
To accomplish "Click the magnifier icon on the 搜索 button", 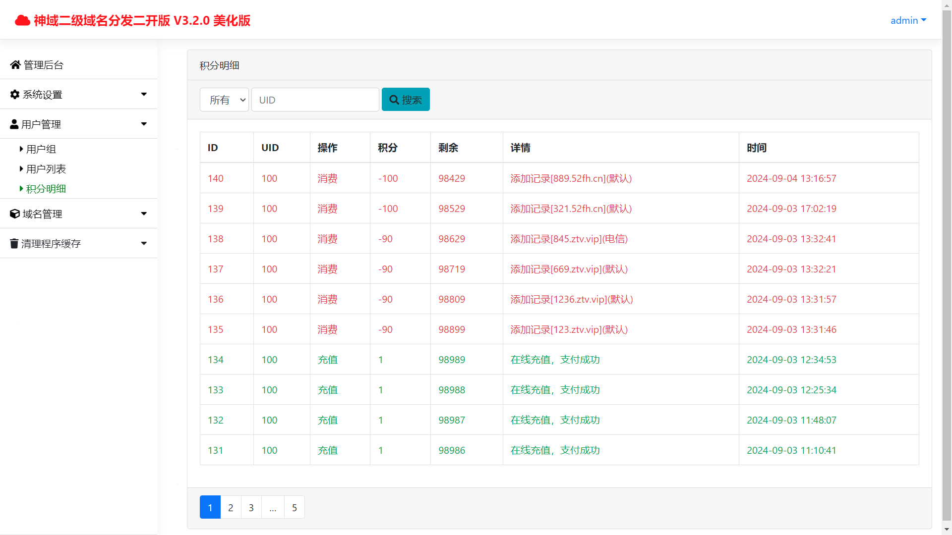I will pyautogui.click(x=394, y=100).
